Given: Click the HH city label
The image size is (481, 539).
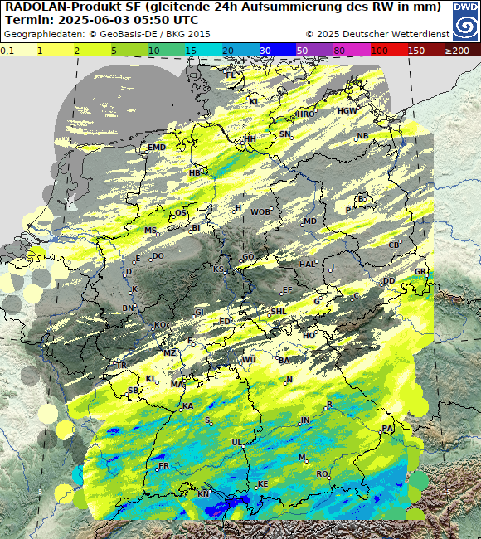Looking at the screenshot, I should point(250,138).
